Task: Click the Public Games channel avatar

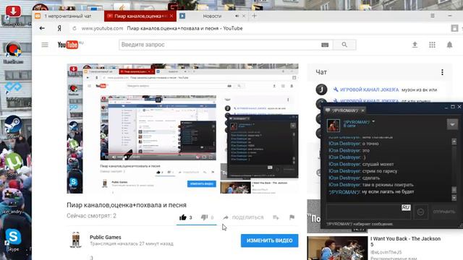Action: (x=75, y=240)
